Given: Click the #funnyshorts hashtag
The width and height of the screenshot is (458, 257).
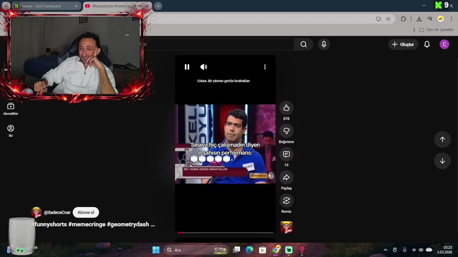Looking at the screenshot, I should click(x=49, y=224).
